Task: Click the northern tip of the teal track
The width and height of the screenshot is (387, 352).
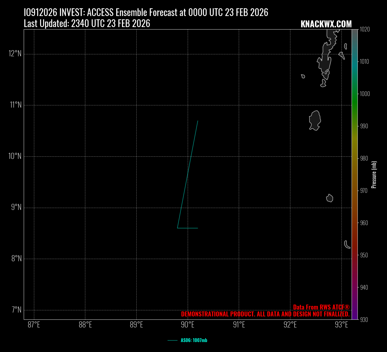Action: point(198,121)
